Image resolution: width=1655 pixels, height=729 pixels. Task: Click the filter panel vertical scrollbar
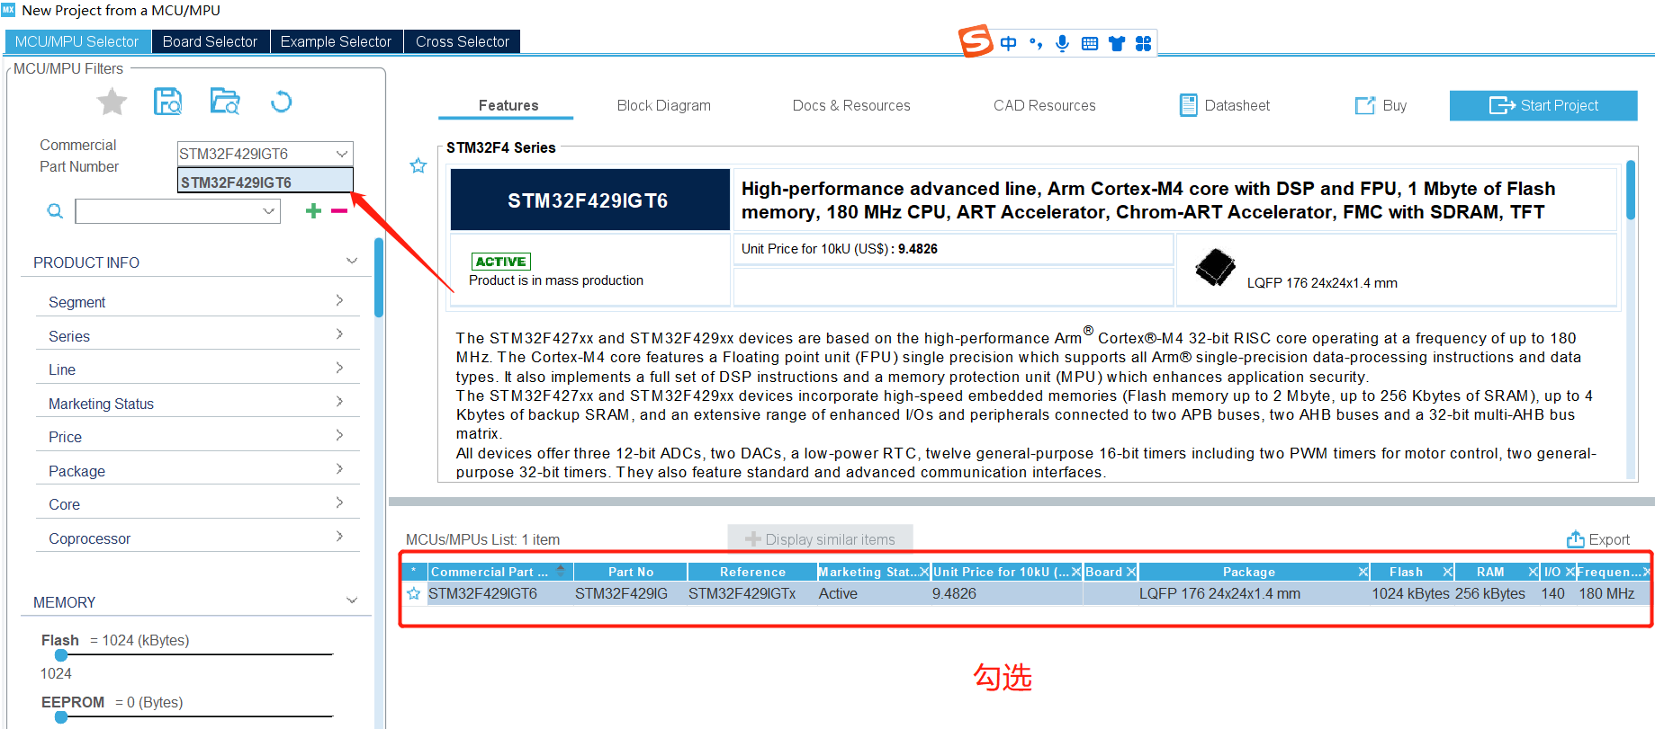[x=379, y=277]
